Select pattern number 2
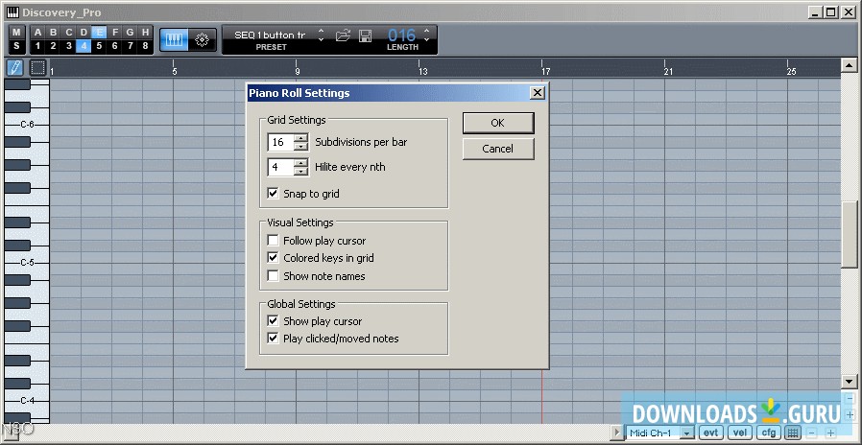Image resolution: width=862 pixels, height=445 pixels. pyautogui.click(x=53, y=46)
